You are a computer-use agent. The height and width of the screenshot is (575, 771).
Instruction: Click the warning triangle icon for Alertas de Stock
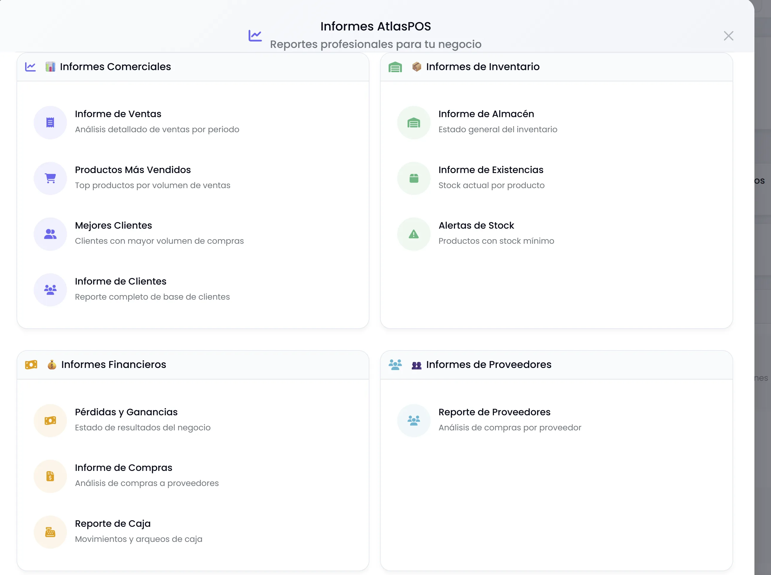pyautogui.click(x=414, y=234)
